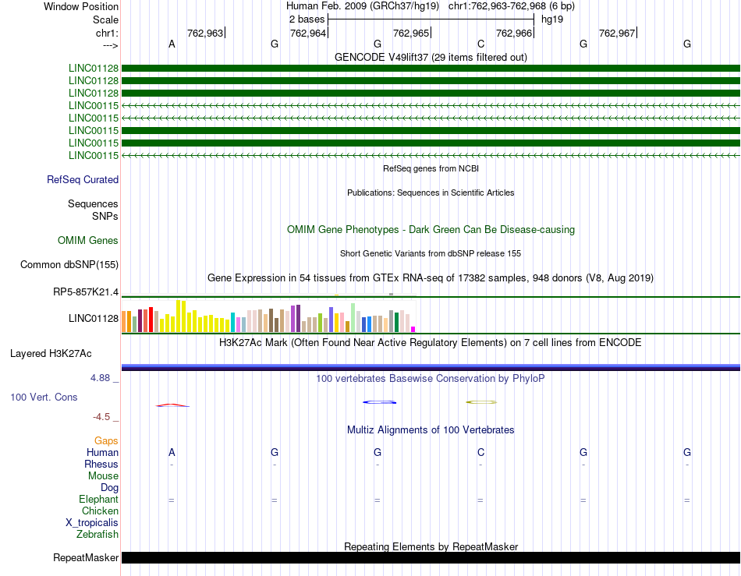Viewport: 741px width, 576px height.
Task: Open the OMIM Gene Phenotypes track title
Action: [x=431, y=229]
